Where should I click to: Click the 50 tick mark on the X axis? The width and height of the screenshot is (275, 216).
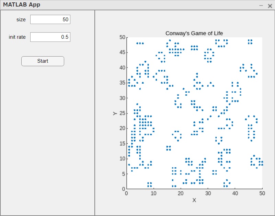coord(262,193)
